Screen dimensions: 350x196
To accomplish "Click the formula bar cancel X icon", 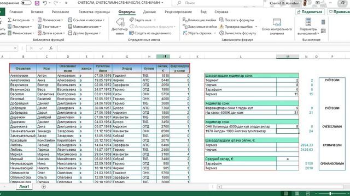I will tap(31, 48).
